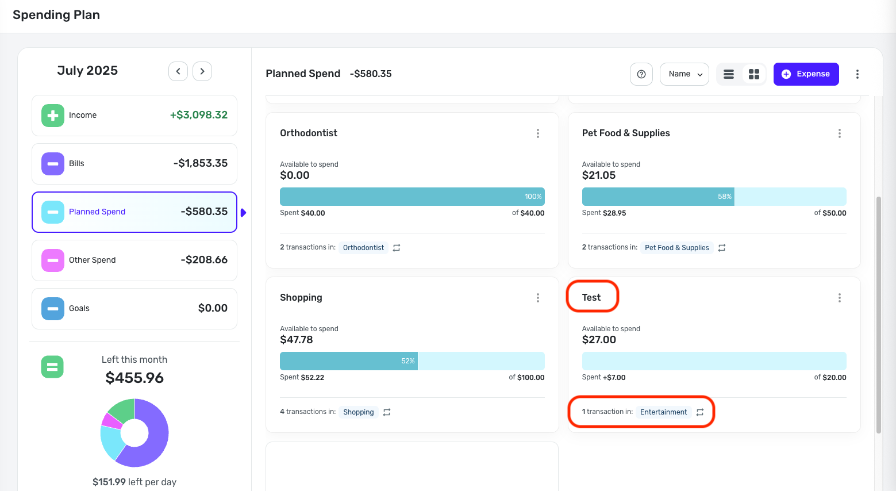Click the blue Goals icon
896x491 pixels.
click(x=53, y=309)
